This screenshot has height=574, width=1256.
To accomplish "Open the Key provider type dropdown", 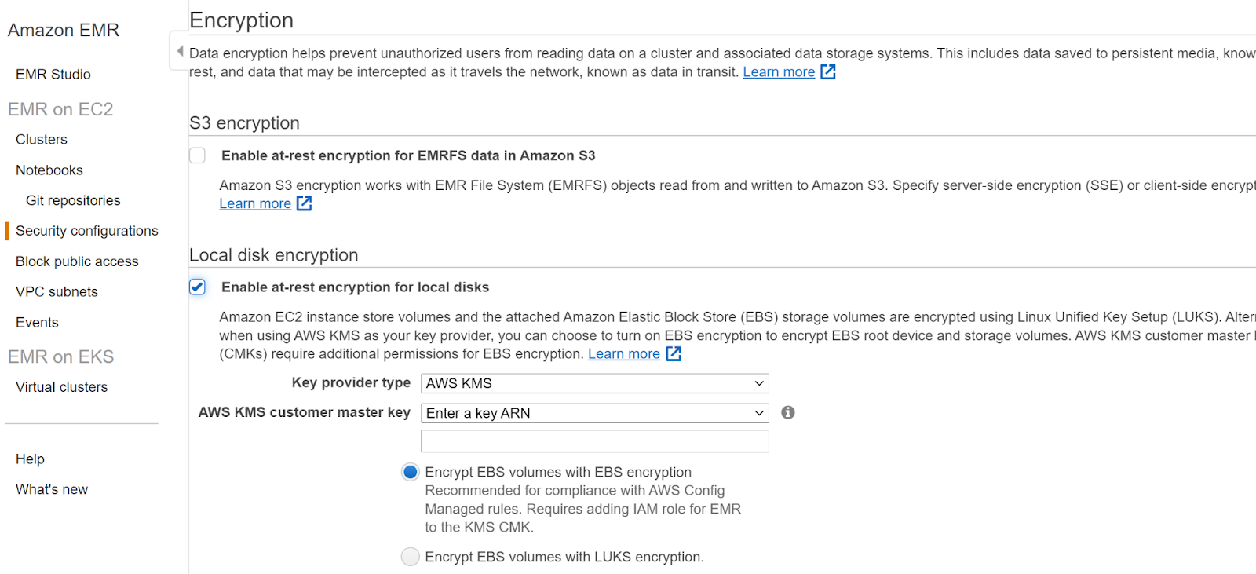I will pyautogui.click(x=594, y=383).
